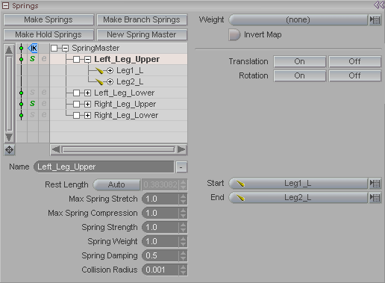Click the horizontal scrollbar under the tree
Image resolution: width=385 pixels, height=283 pixels.
[119, 149]
